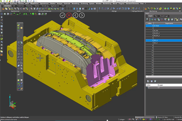The image size is (182, 121).
Task: Select layer row 04_SFL_3
Action: point(164,36)
